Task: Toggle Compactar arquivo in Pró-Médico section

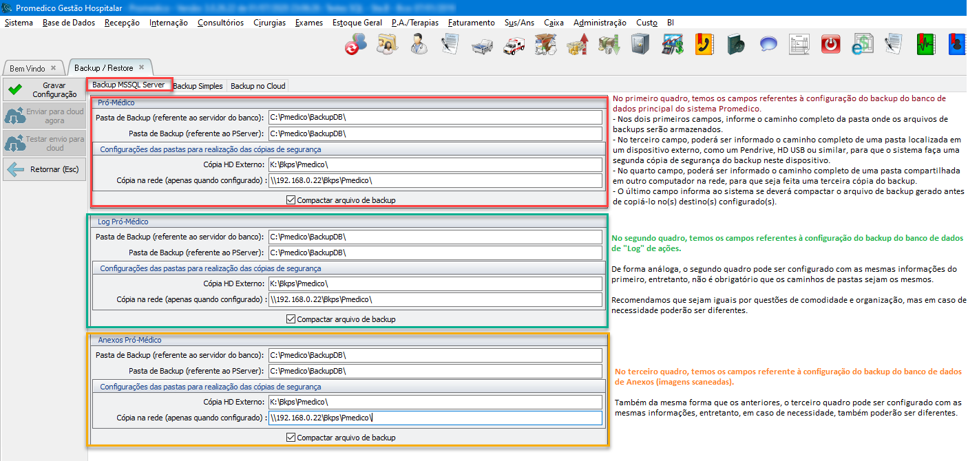Action: pos(291,200)
